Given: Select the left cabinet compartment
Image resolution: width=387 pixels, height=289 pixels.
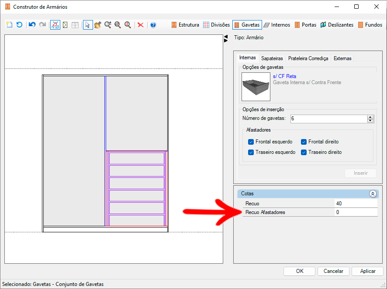Looking at the screenshot, I should tap(74, 151).
